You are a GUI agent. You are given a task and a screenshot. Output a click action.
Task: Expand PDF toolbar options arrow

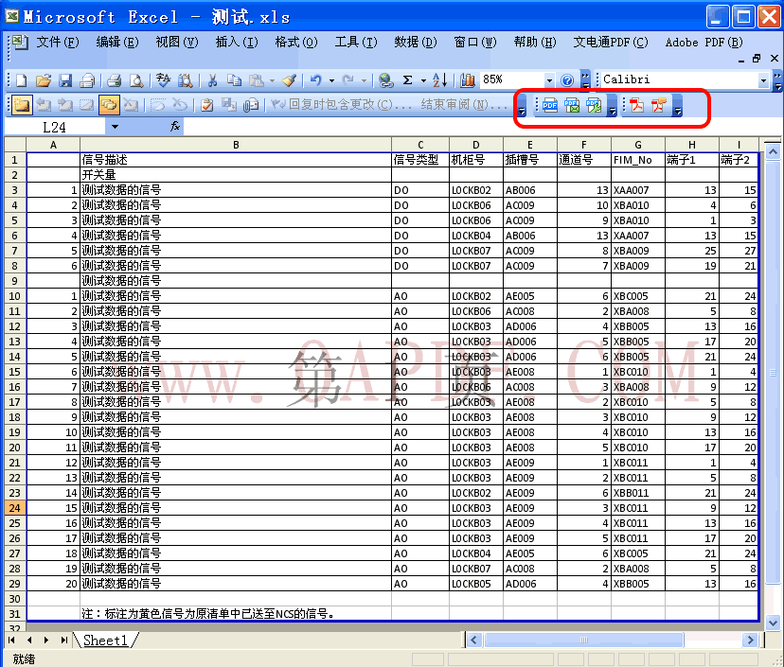click(x=612, y=106)
